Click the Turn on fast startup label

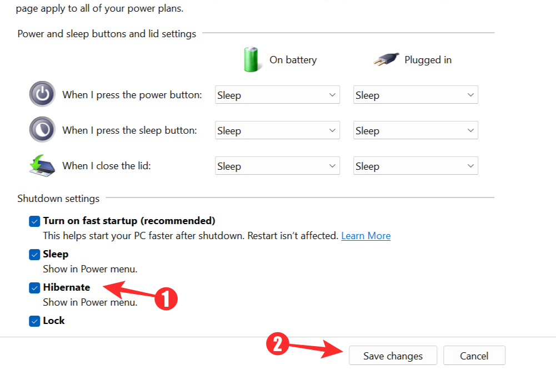pos(129,221)
